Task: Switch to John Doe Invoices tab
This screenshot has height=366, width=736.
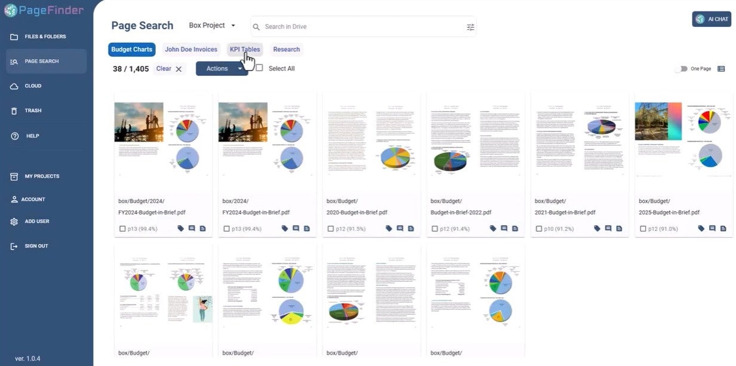Action: click(x=191, y=50)
